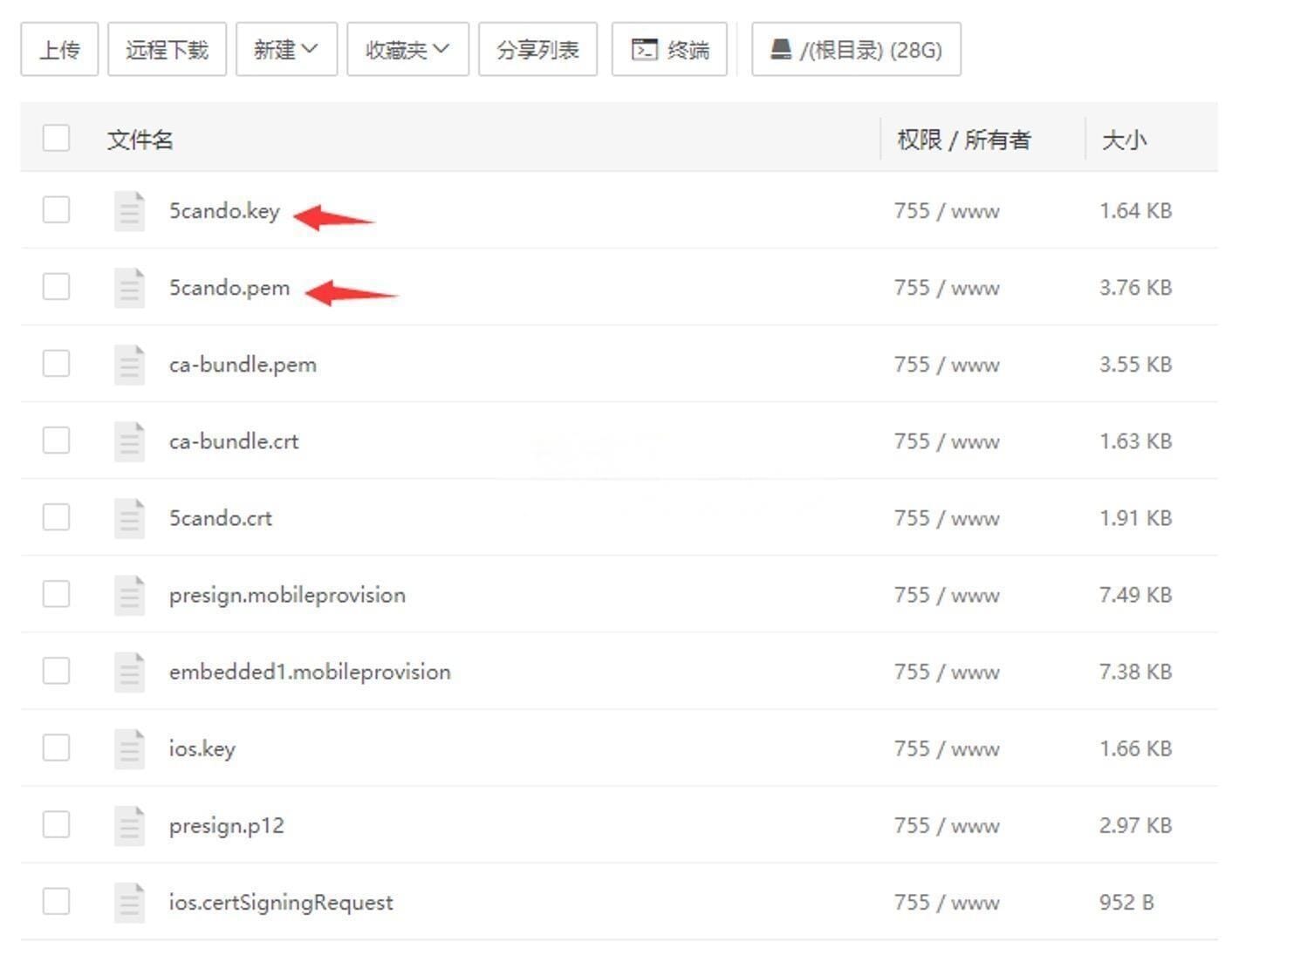Click size value 3.76 KB
Image resolution: width=1314 pixels, height=956 pixels.
click(1135, 288)
